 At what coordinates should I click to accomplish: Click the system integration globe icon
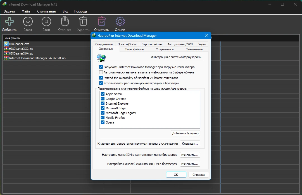point(101,58)
